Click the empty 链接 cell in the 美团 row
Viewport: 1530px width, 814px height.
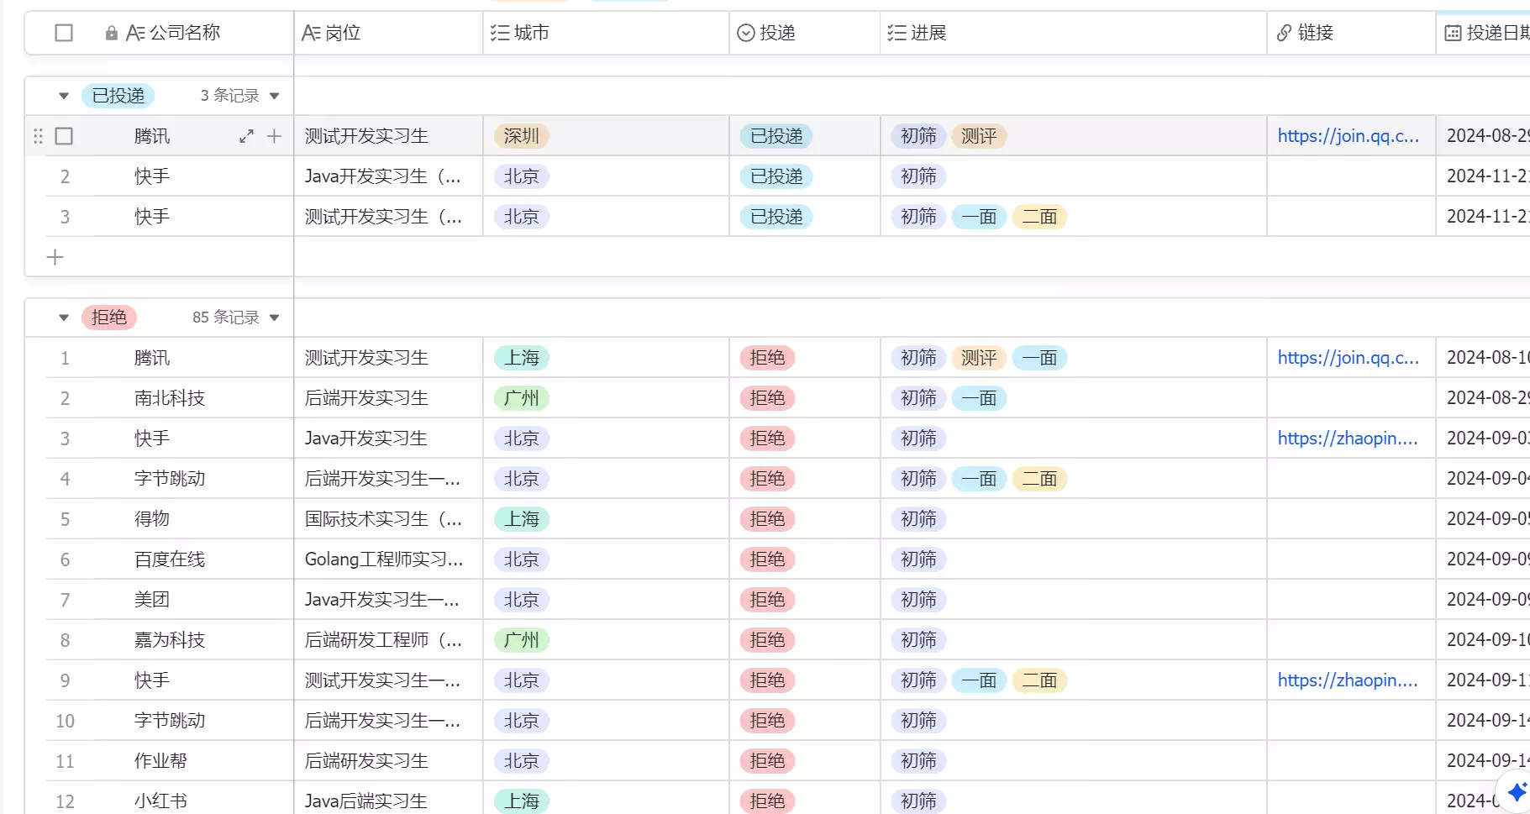[x=1351, y=600]
